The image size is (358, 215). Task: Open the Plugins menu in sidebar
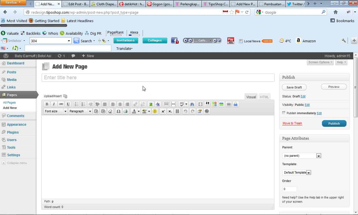tap(13, 132)
